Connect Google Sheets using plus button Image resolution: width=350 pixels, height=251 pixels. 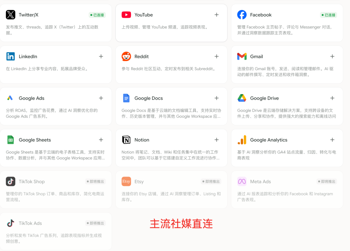pos(101,140)
